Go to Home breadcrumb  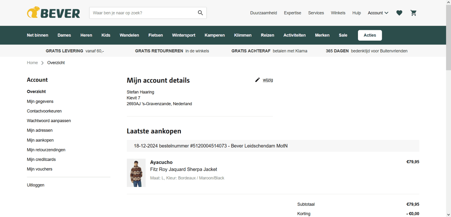point(32,63)
